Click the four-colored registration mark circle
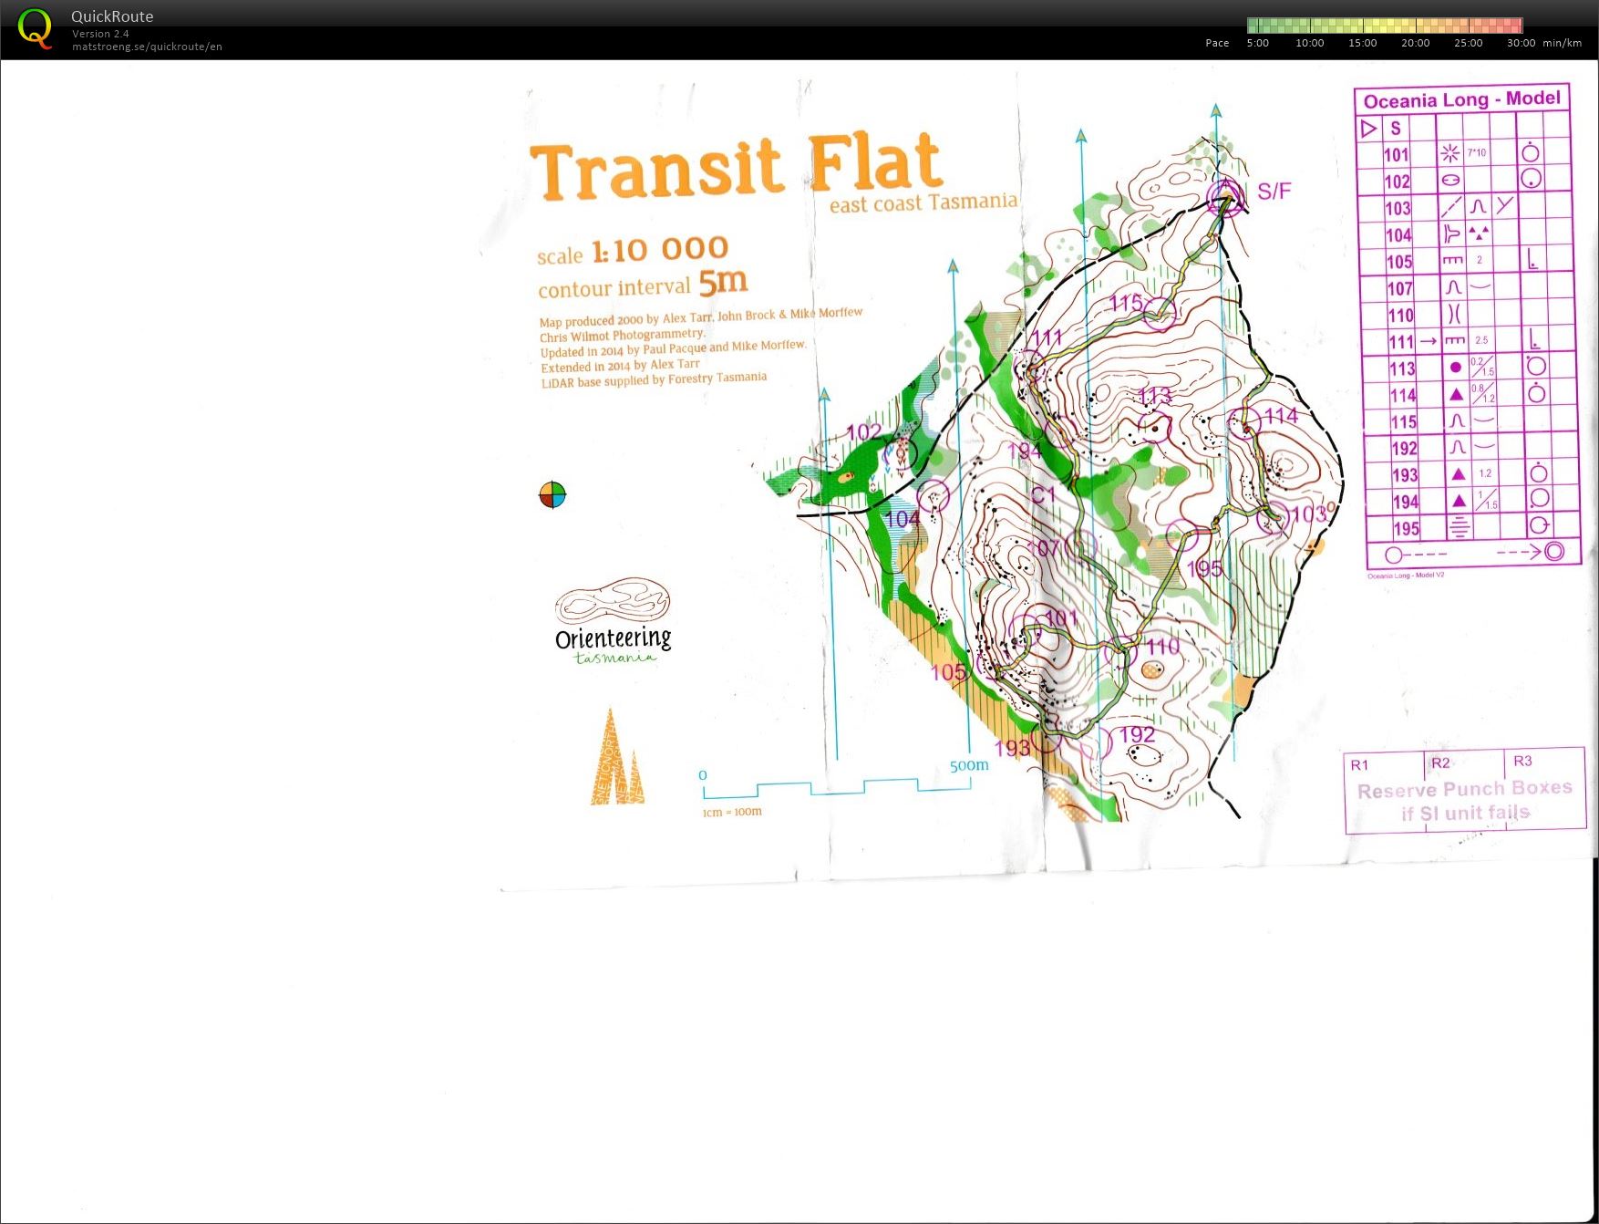The width and height of the screenshot is (1599, 1224). [552, 495]
